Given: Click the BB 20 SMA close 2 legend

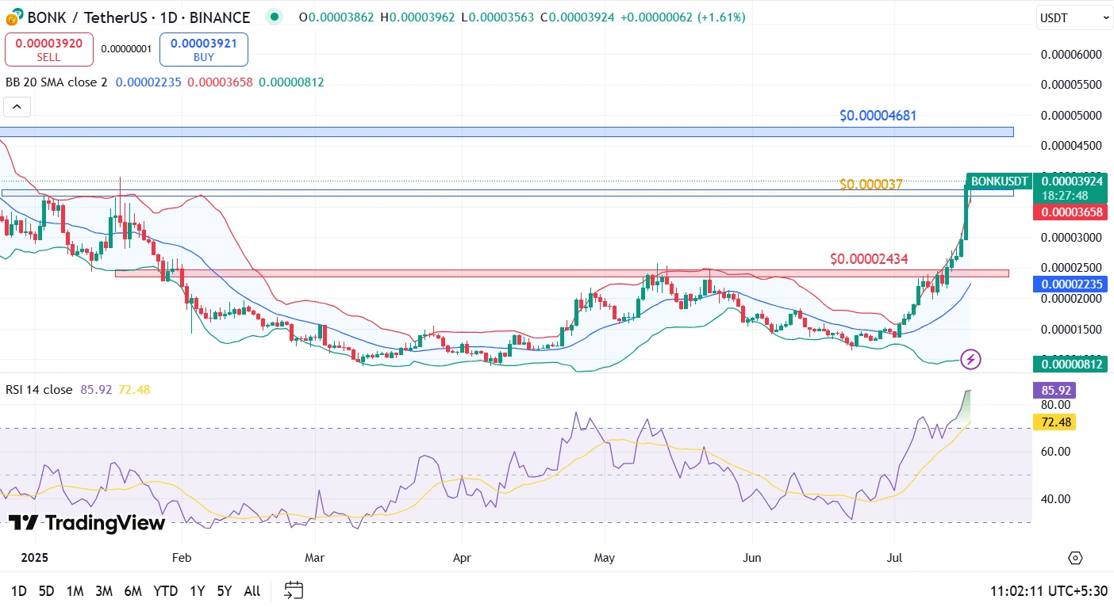Looking at the screenshot, I should [x=56, y=82].
